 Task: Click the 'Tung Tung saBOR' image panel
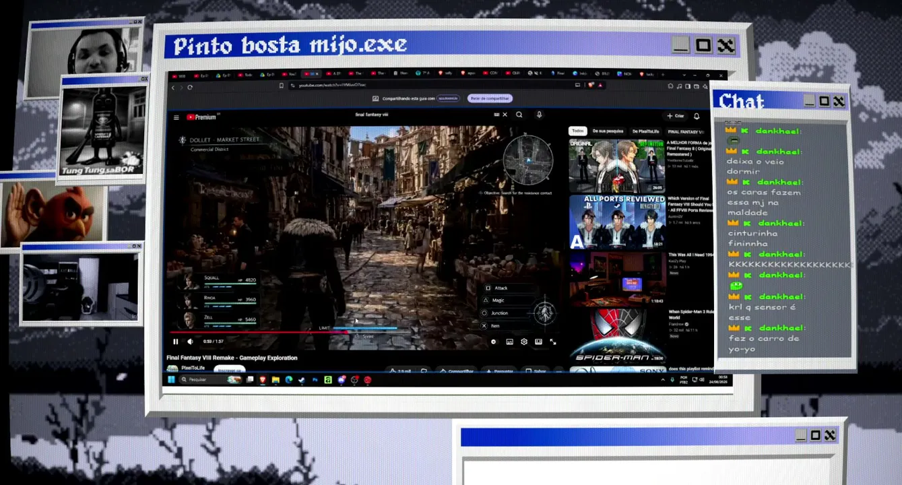pos(103,132)
